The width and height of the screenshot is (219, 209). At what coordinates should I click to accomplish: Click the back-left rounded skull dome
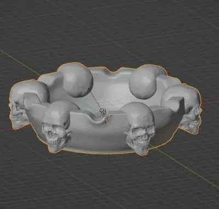(76, 80)
